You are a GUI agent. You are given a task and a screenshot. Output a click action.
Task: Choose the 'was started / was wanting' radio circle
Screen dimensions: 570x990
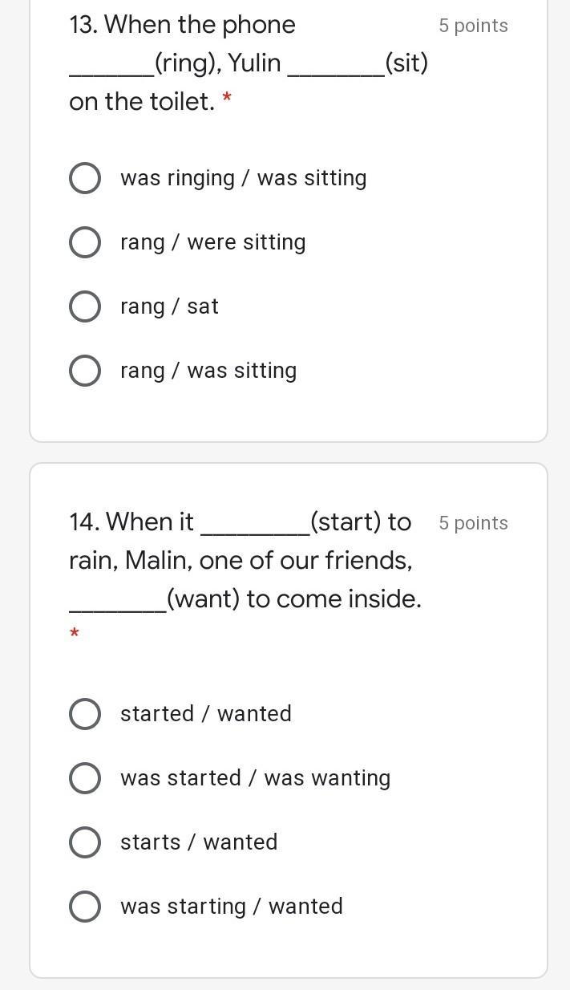coord(85,778)
